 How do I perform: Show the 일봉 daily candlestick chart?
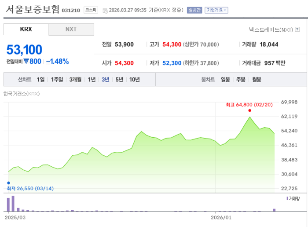225,80
